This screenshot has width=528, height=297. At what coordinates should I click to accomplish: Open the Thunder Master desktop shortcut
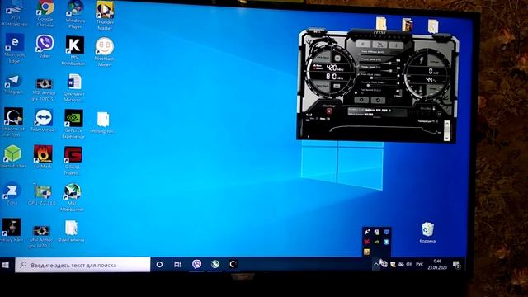(x=105, y=15)
